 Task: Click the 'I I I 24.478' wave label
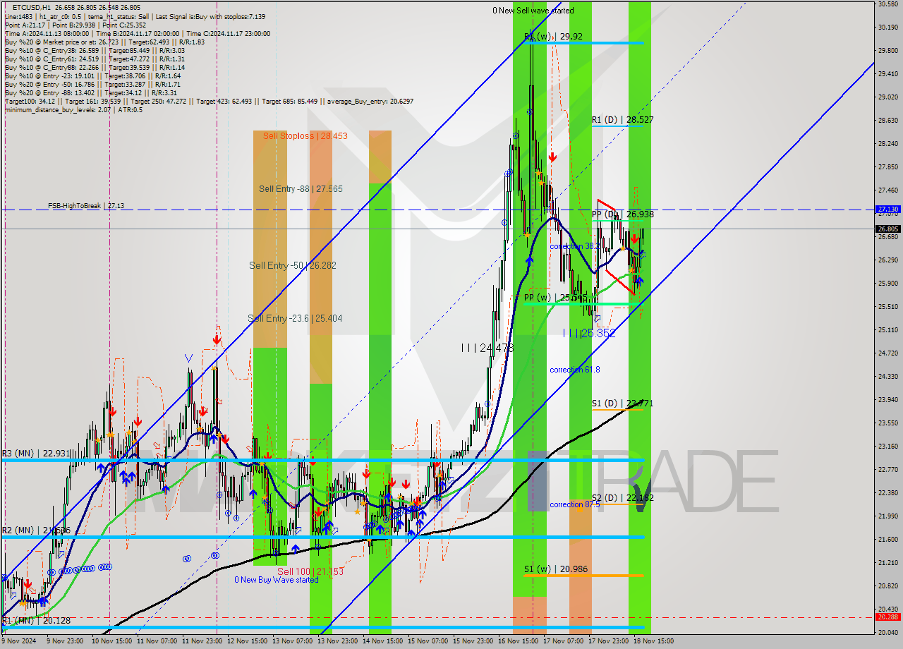487,348
